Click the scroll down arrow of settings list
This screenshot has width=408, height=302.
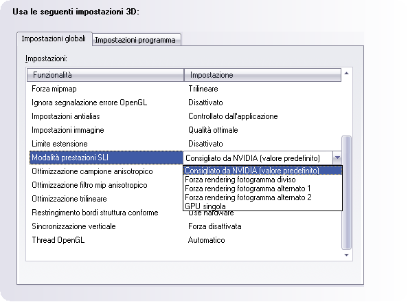[x=346, y=255]
